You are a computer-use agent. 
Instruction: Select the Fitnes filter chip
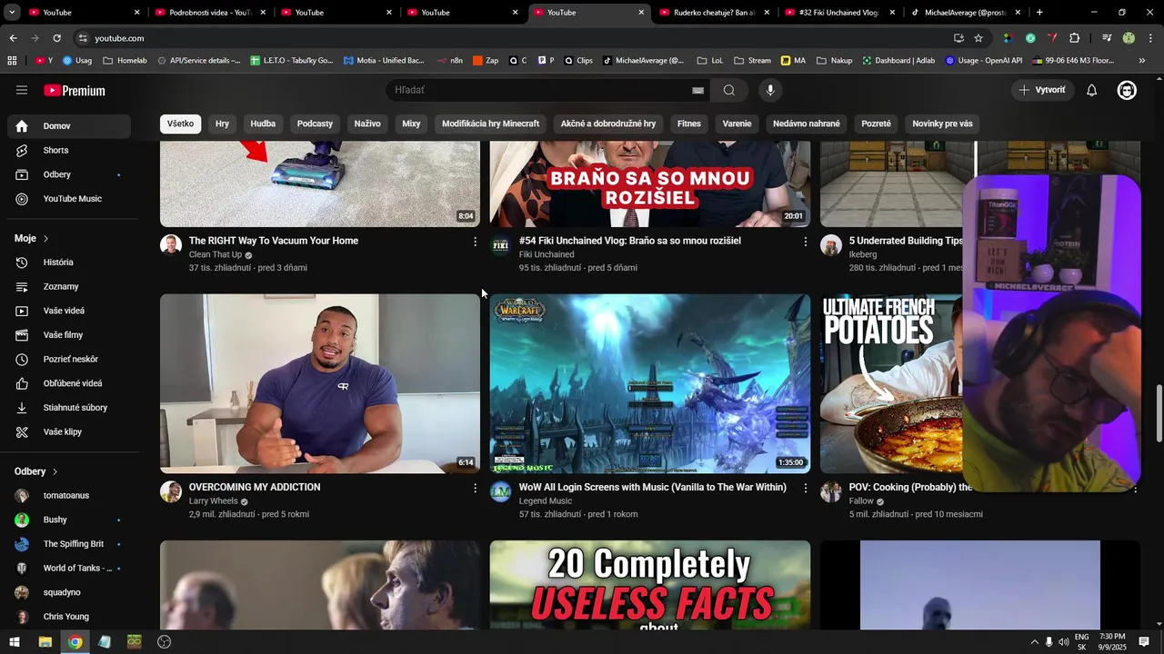pos(689,124)
